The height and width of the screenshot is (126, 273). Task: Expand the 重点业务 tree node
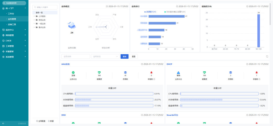tap(34, 27)
